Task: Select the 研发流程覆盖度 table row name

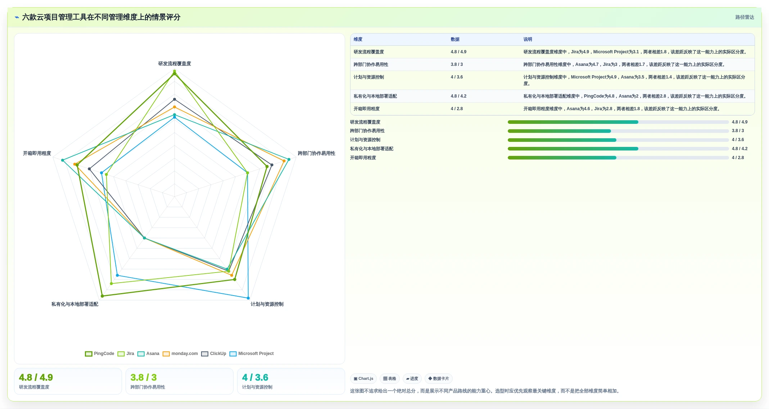Action: [x=368, y=52]
